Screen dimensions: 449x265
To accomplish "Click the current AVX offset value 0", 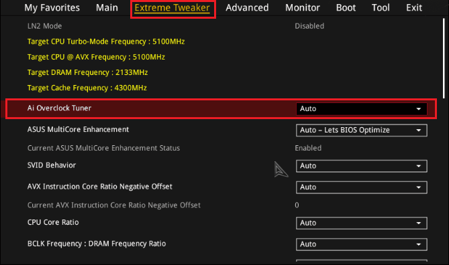I will [x=297, y=205].
